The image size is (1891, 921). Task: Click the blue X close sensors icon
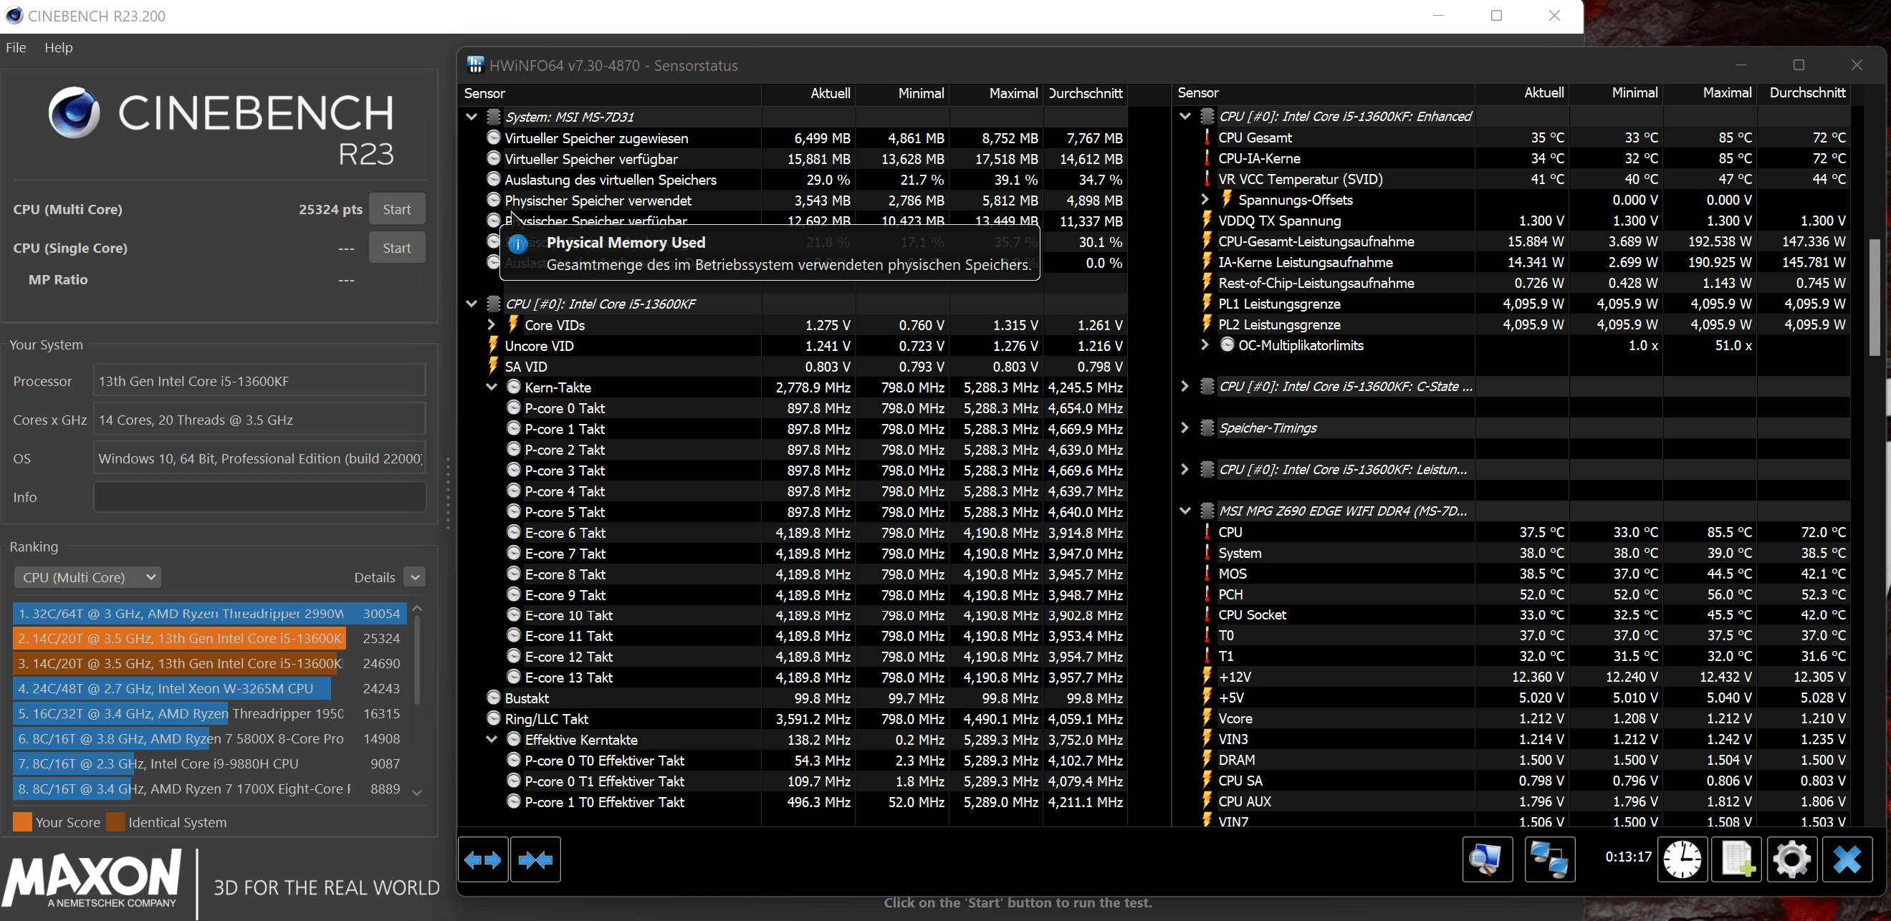coord(1847,859)
